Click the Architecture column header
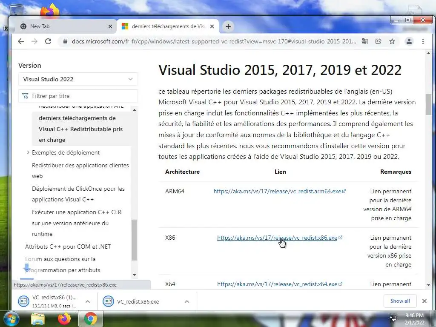436x327 pixels. pyautogui.click(x=182, y=172)
